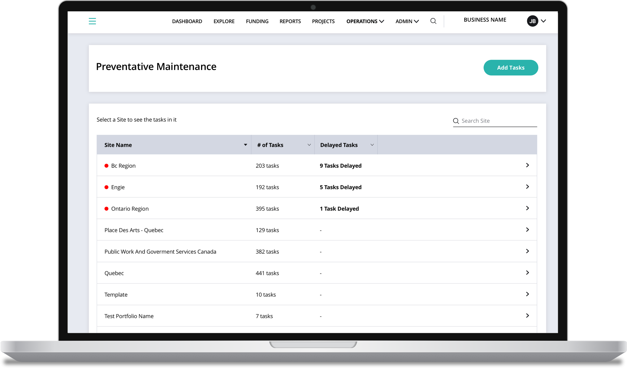Viewport: 627px width, 368px height.
Task: Click the OPERATIONS menu item
Action: [x=365, y=21]
